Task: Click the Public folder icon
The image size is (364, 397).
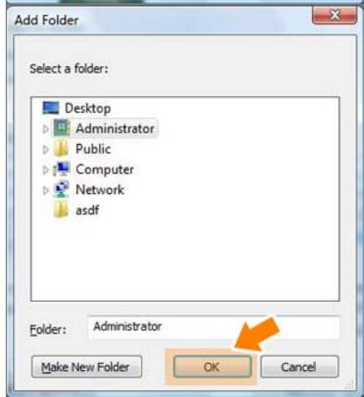Action: pyautogui.click(x=61, y=148)
